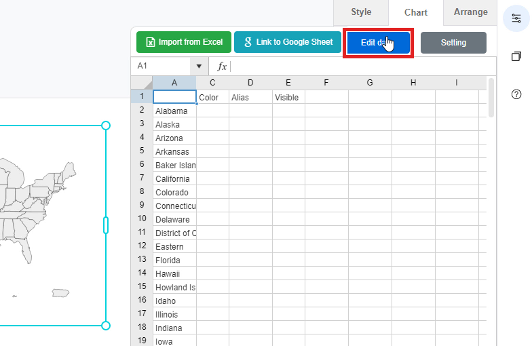Click the "Howland Is" cell
The height and width of the screenshot is (346, 532).
pos(174,288)
